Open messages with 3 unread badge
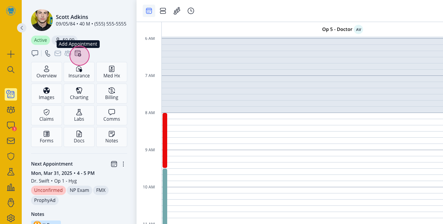 [x=11, y=125]
